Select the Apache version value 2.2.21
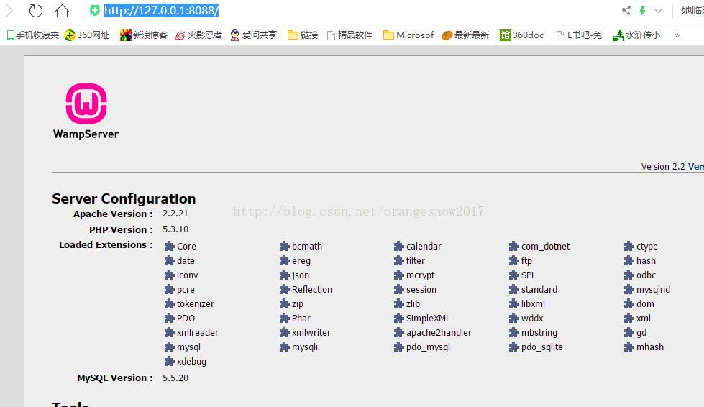Image resolution: width=704 pixels, height=407 pixels. (175, 213)
